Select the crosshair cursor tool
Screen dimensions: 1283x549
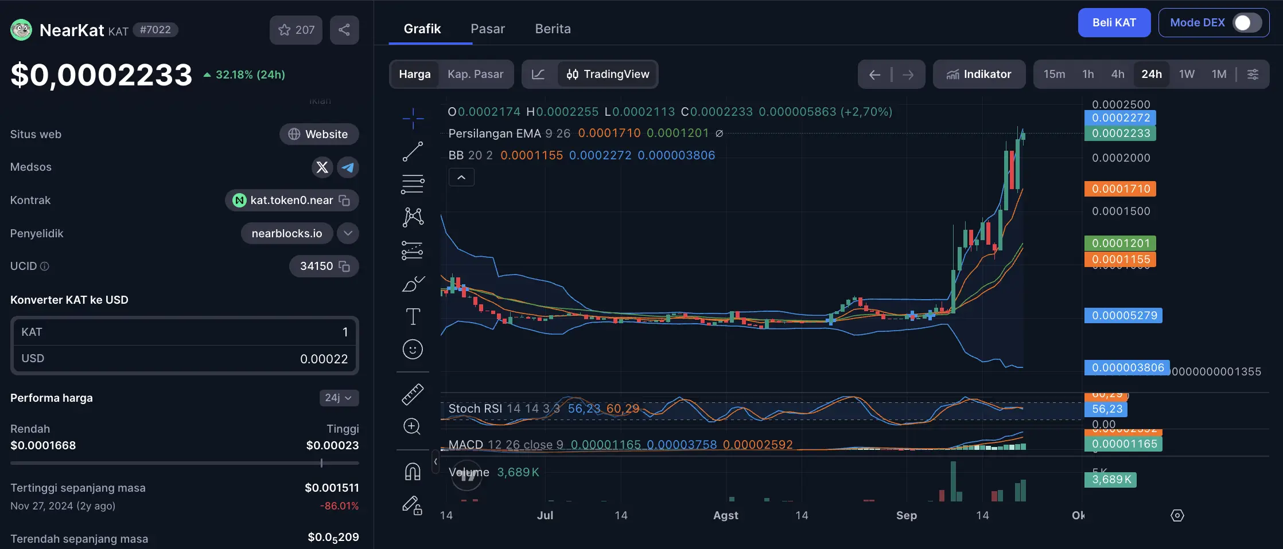413,119
